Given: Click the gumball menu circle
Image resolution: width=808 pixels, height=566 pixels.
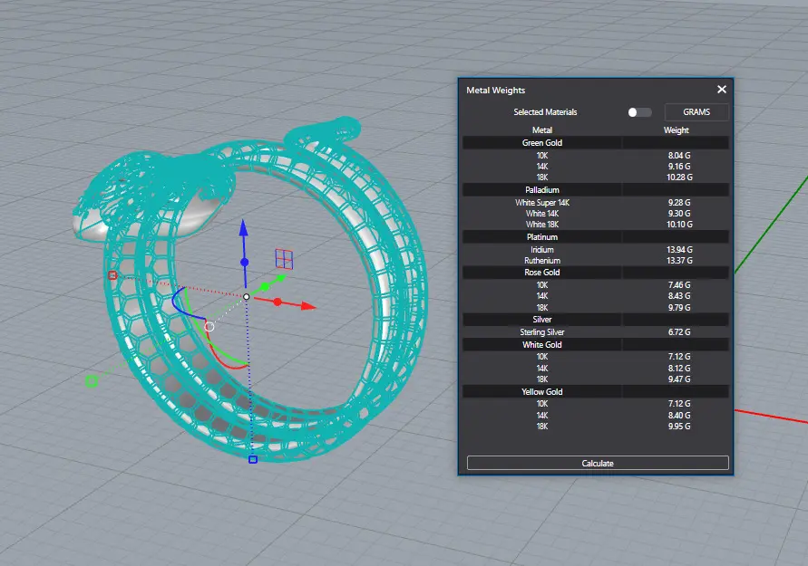Looking at the screenshot, I should coord(209,327).
